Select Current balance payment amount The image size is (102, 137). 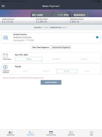click(x=25, y=71)
